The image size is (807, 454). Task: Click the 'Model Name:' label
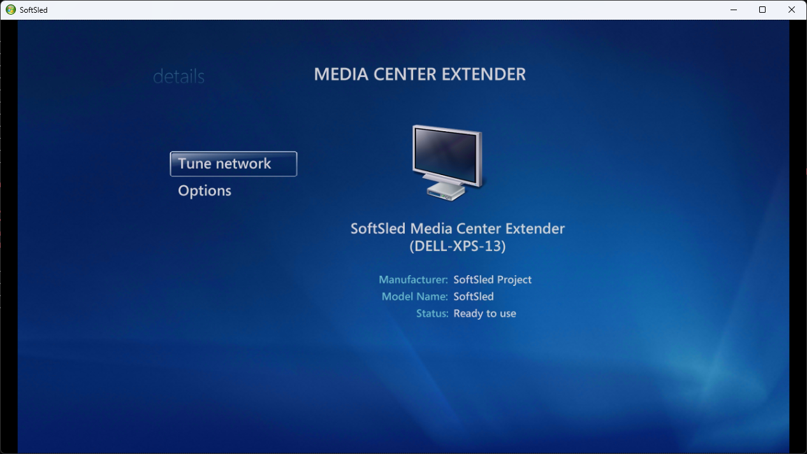[x=415, y=297]
